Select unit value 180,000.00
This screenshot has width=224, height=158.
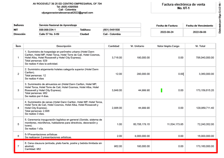click(x=143, y=146)
